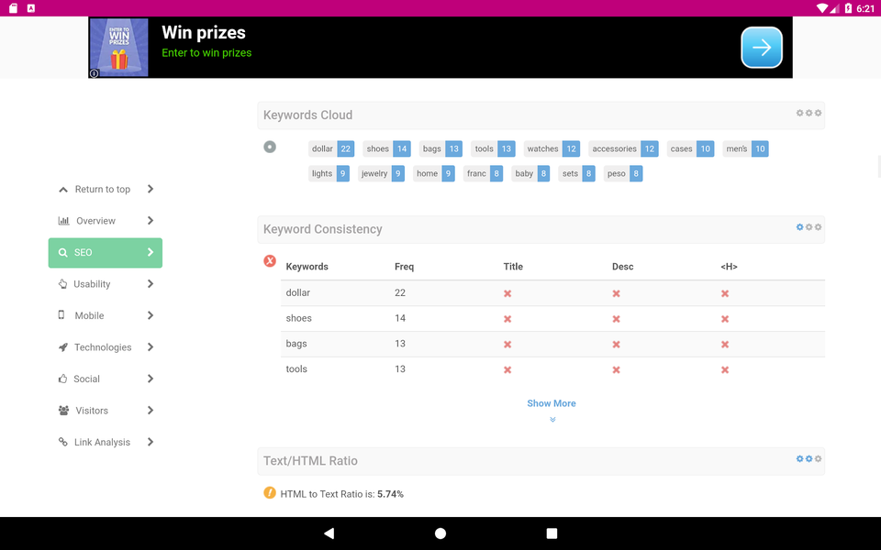Expand the Visitors section arrow
Viewport: 881px width, 550px height.
click(150, 410)
